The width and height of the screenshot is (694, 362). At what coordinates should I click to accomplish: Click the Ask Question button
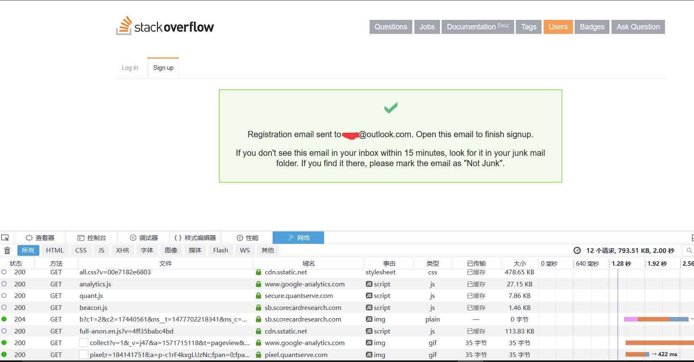click(x=638, y=27)
